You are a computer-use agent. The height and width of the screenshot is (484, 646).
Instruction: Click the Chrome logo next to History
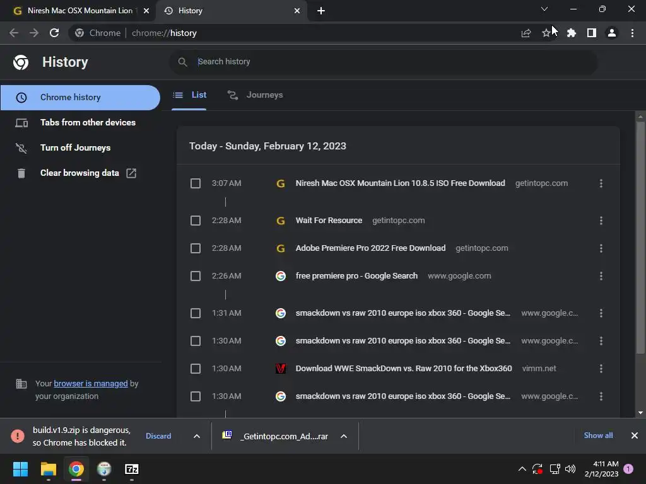click(21, 62)
